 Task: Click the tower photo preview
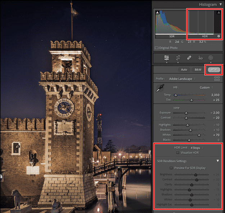coord(76,107)
